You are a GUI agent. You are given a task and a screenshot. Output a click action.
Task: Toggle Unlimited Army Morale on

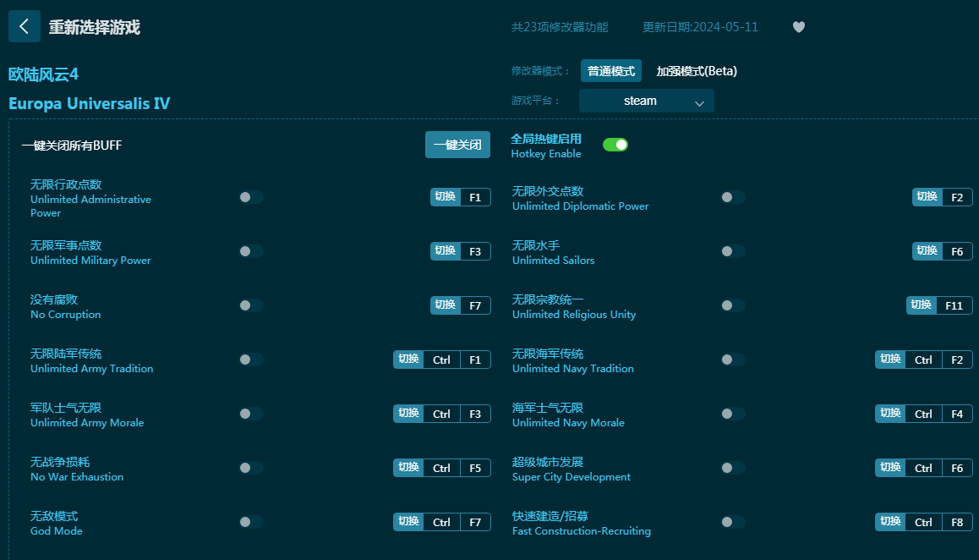click(251, 414)
